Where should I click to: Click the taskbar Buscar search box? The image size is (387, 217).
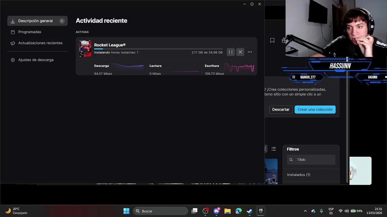(161, 211)
